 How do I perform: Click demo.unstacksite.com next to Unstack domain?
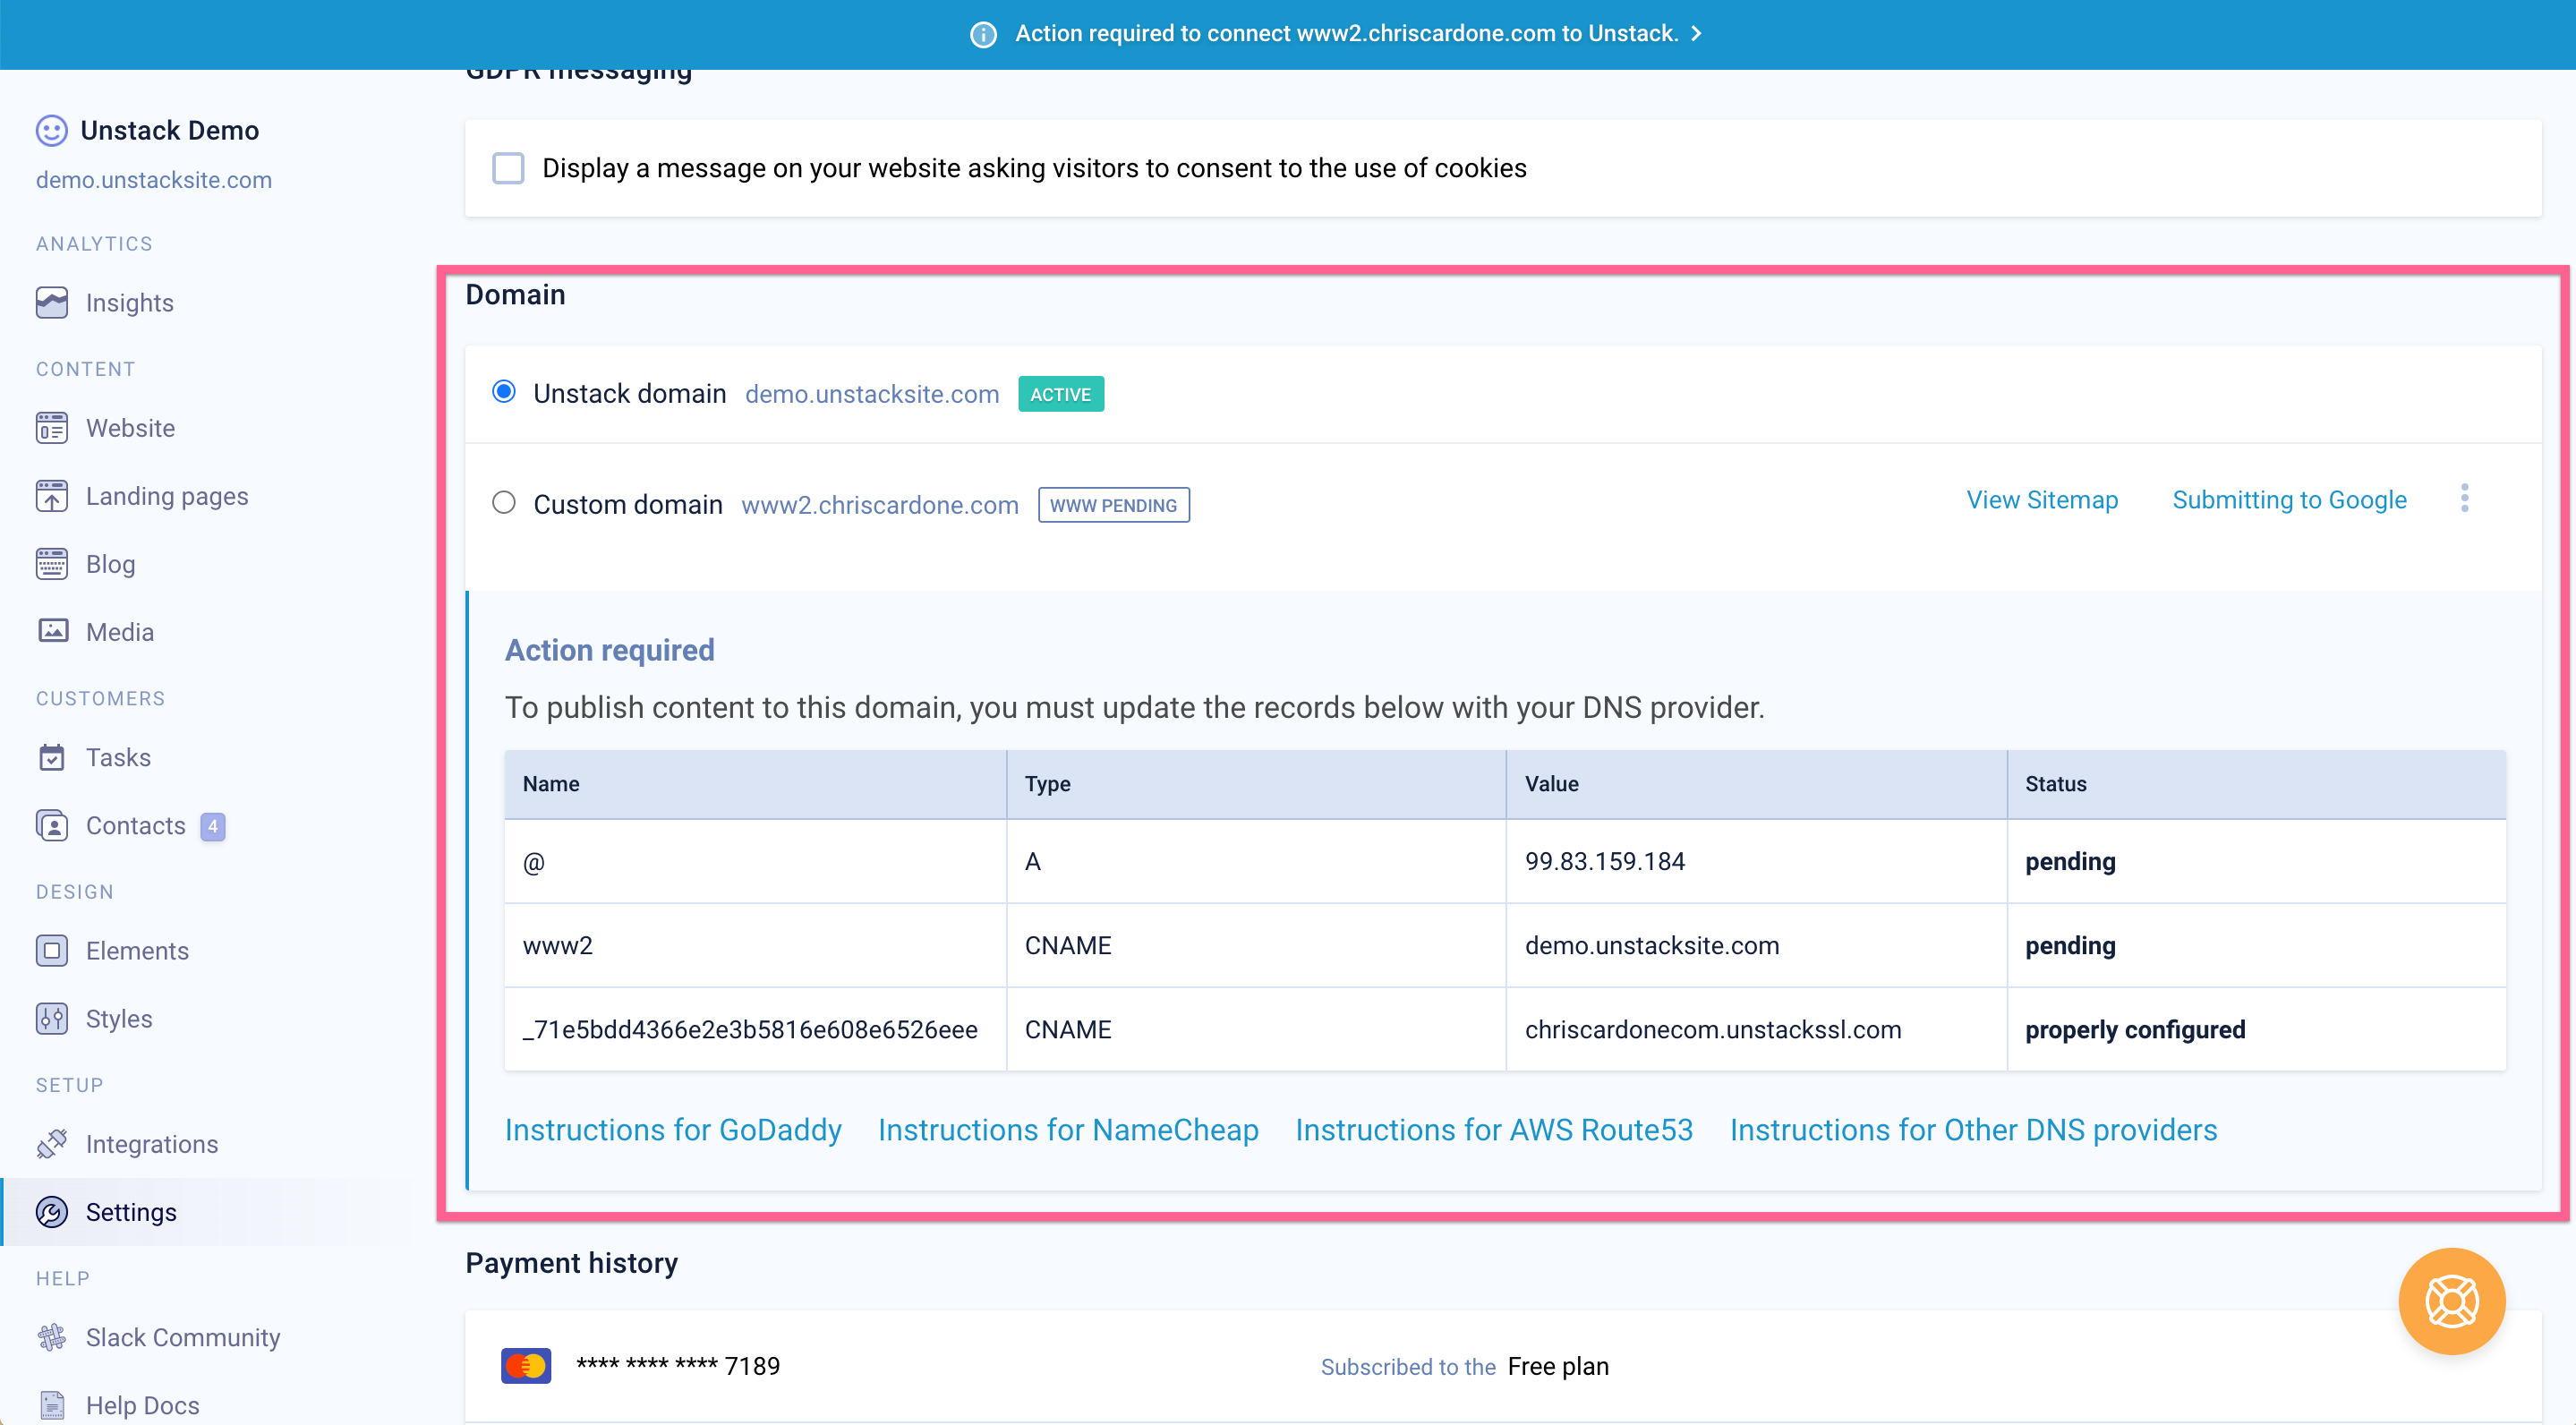[x=872, y=394]
